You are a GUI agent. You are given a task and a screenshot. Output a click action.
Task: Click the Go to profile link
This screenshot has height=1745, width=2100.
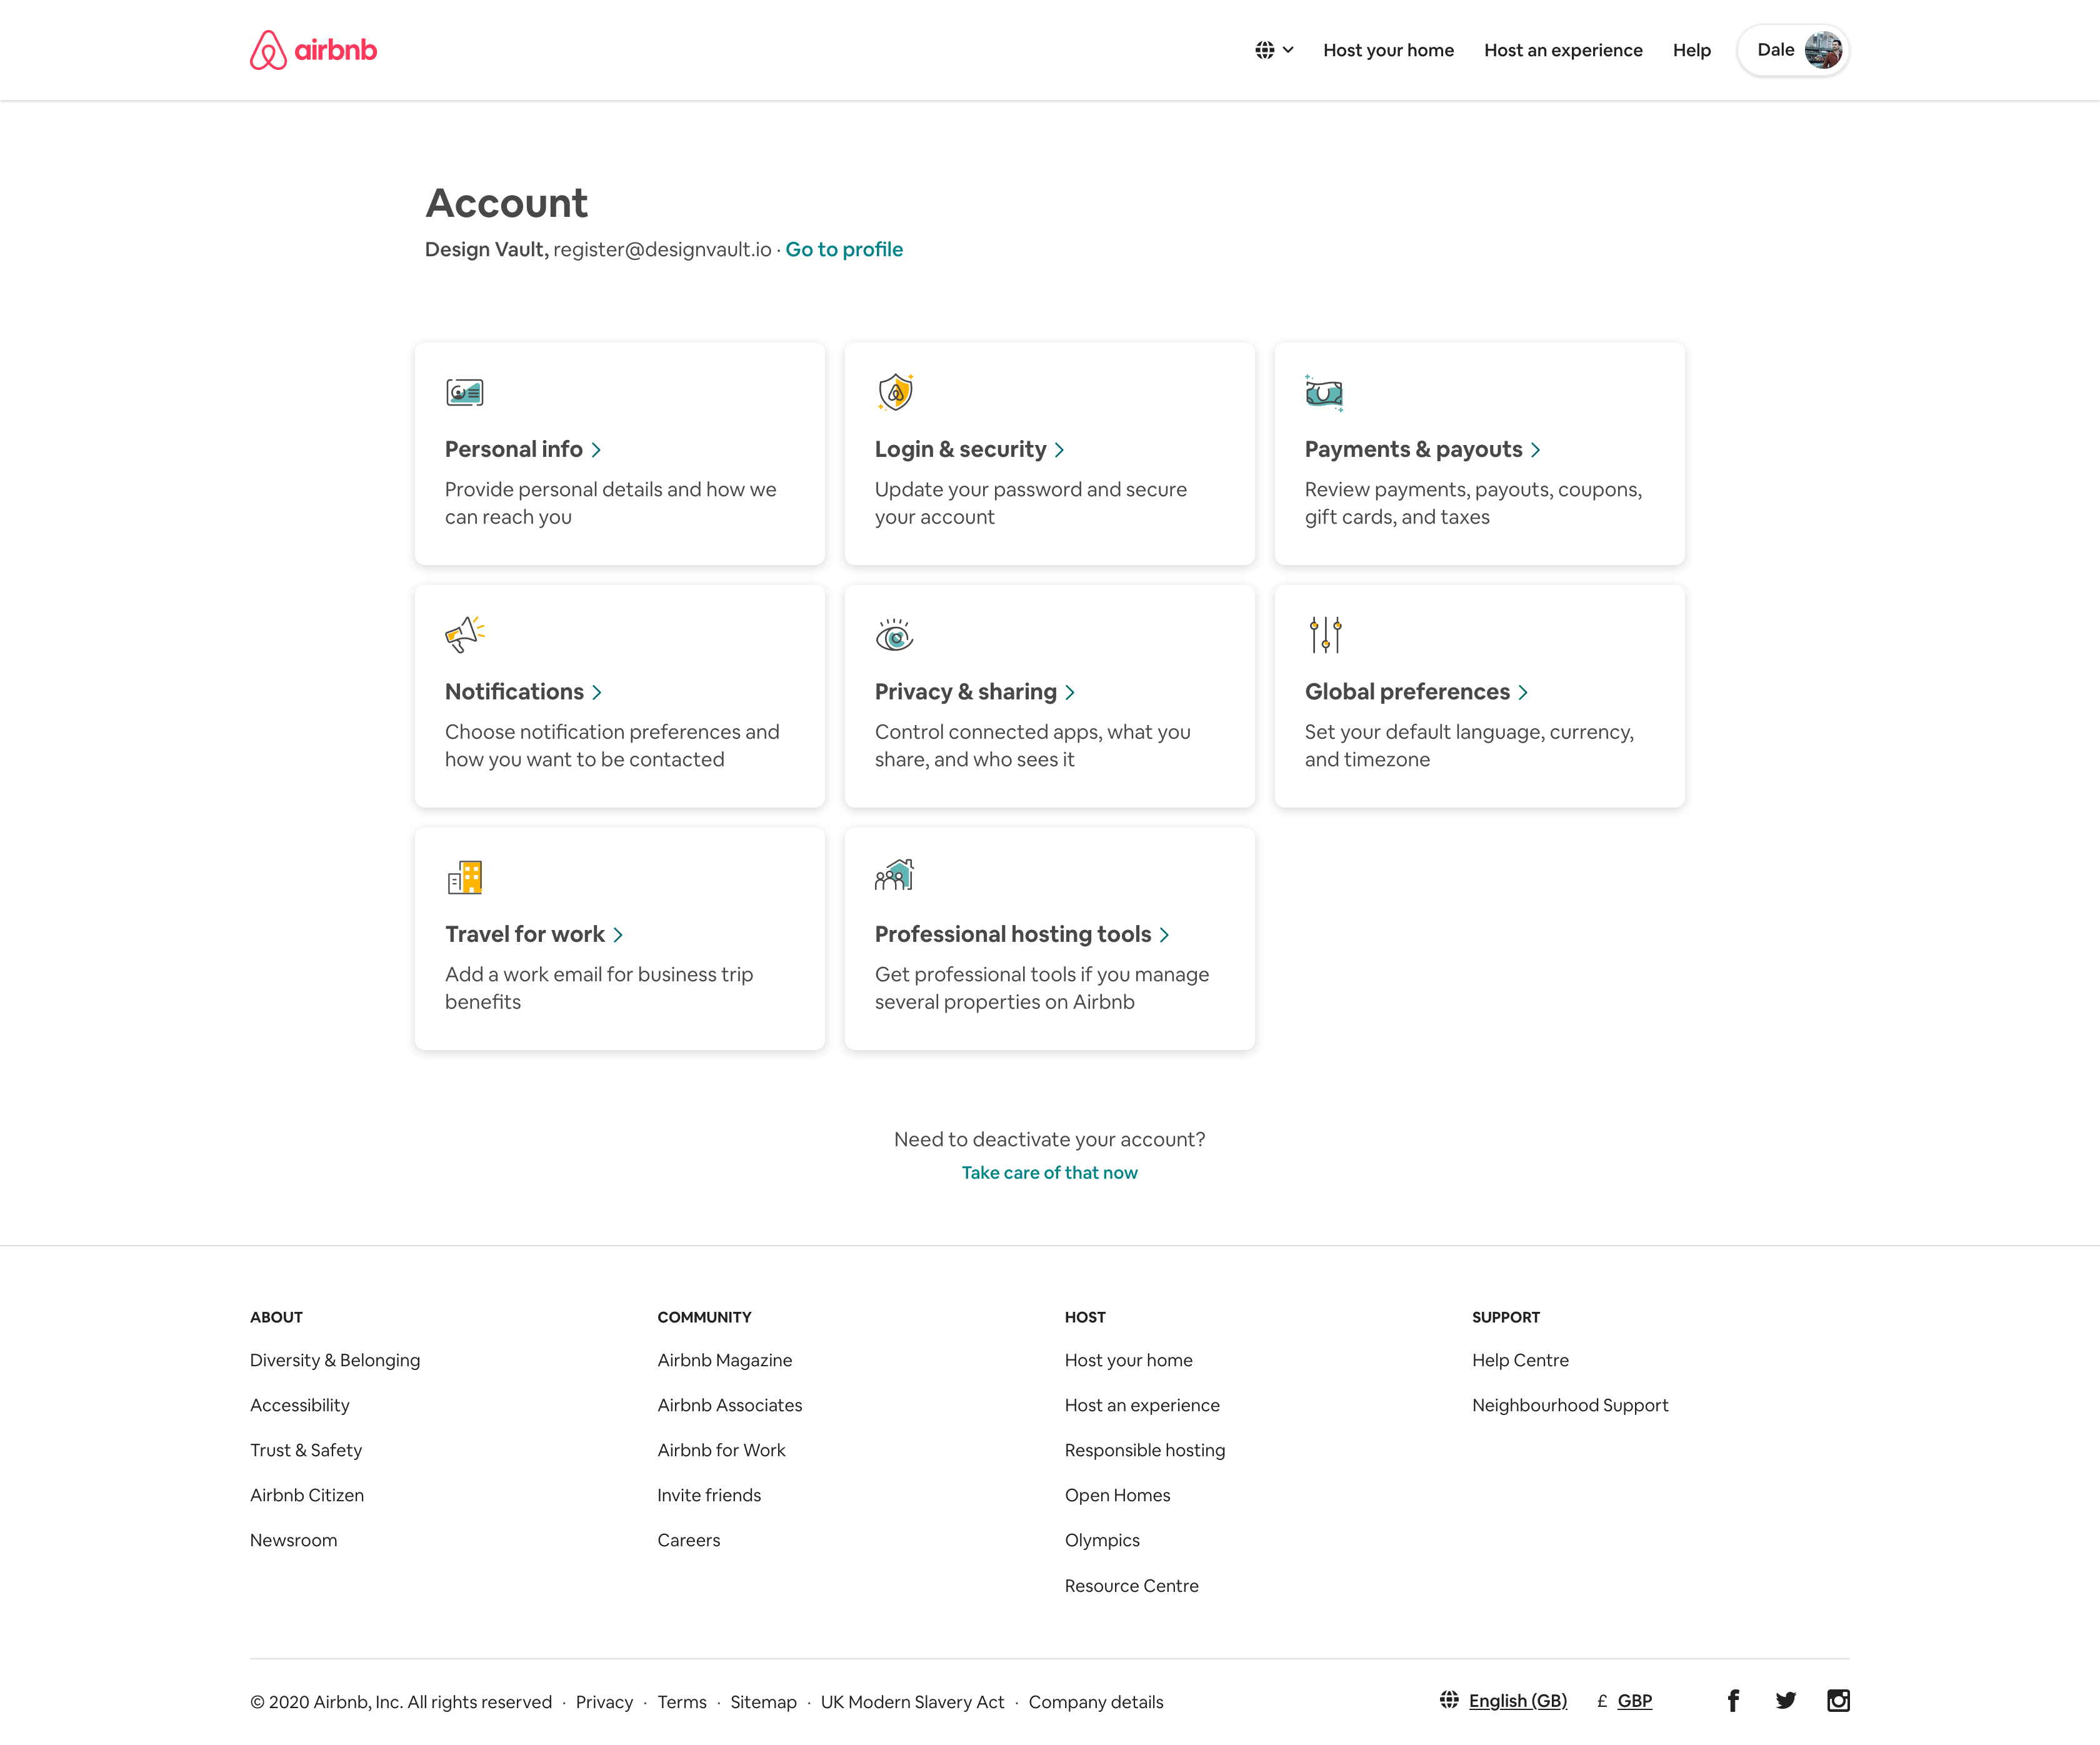[844, 250]
